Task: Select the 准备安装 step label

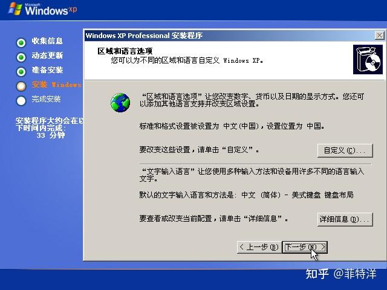Action: pos(47,70)
